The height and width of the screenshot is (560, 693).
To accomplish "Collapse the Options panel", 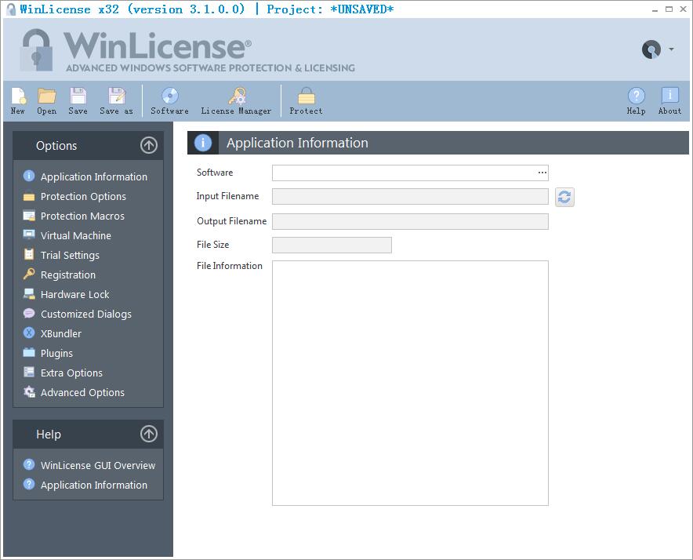I will 149,145.
